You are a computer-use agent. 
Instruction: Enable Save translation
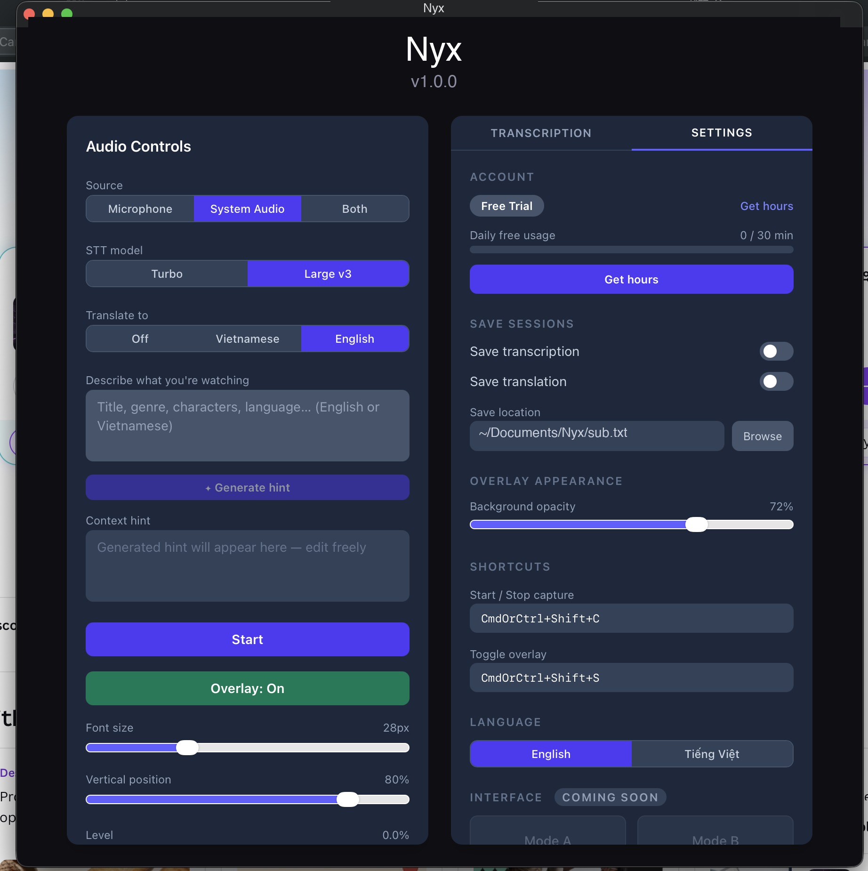[x=776, y=382]
